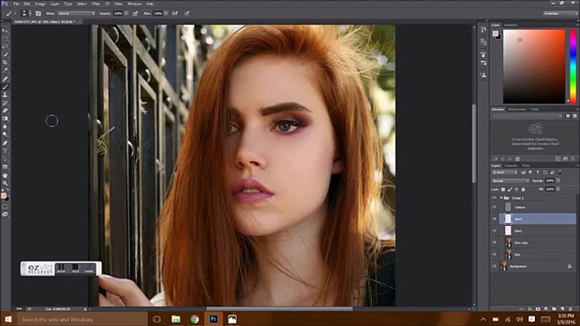Filter layers by smart objects

(552, 173)
